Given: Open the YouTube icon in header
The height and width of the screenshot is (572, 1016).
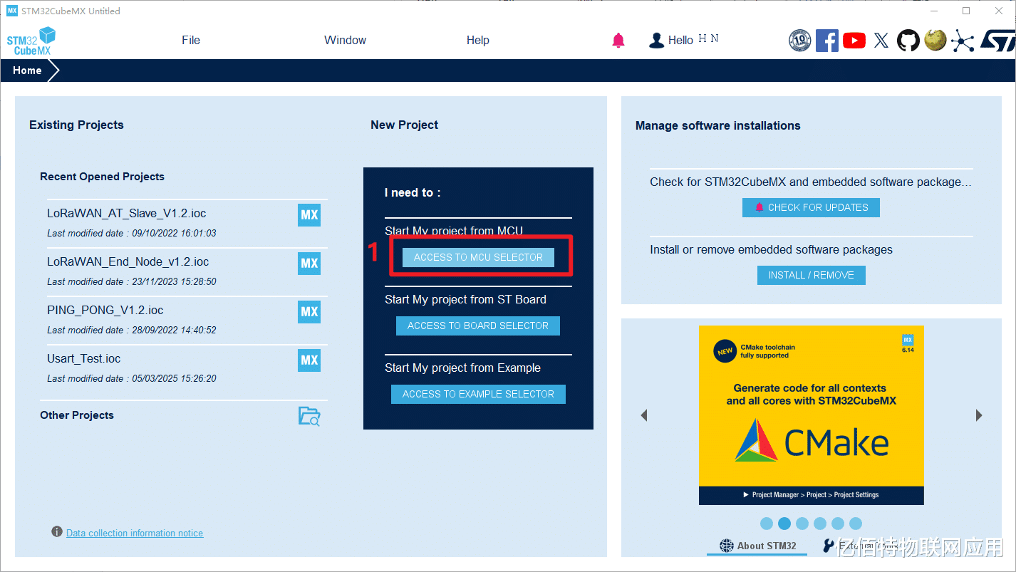Looking at the screenshot, I should (854, 41).
